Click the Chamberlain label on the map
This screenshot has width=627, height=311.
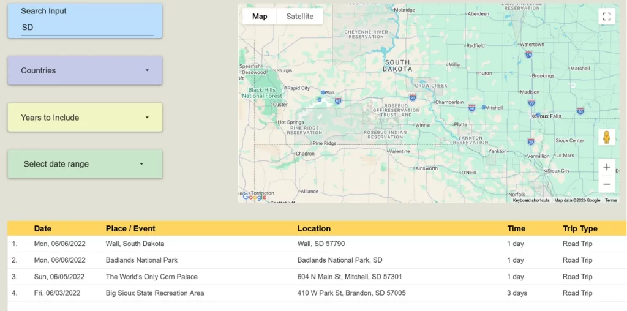click(449, 102)
